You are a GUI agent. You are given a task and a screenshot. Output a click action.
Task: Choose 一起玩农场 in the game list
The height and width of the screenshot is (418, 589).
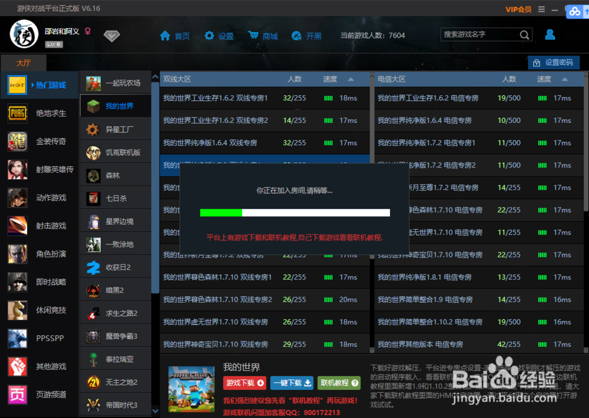click(x=115, y=83)
